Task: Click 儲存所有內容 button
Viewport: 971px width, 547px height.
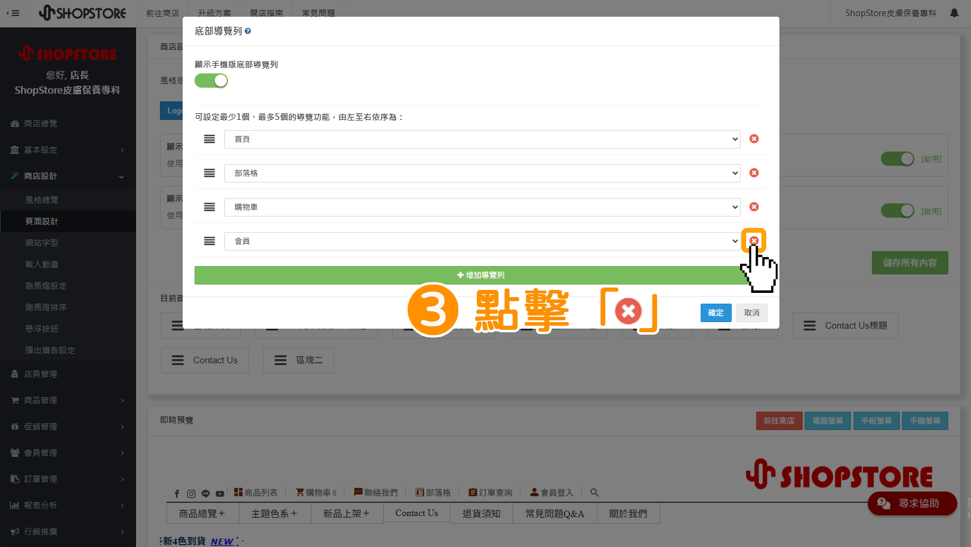Action: (x=910, y=262)
